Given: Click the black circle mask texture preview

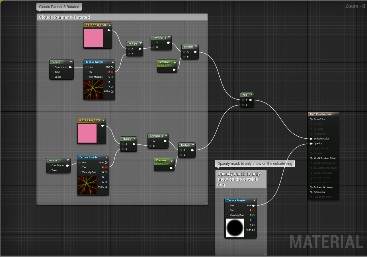Looking at the screenshot, I should click(x=235, y=228).
